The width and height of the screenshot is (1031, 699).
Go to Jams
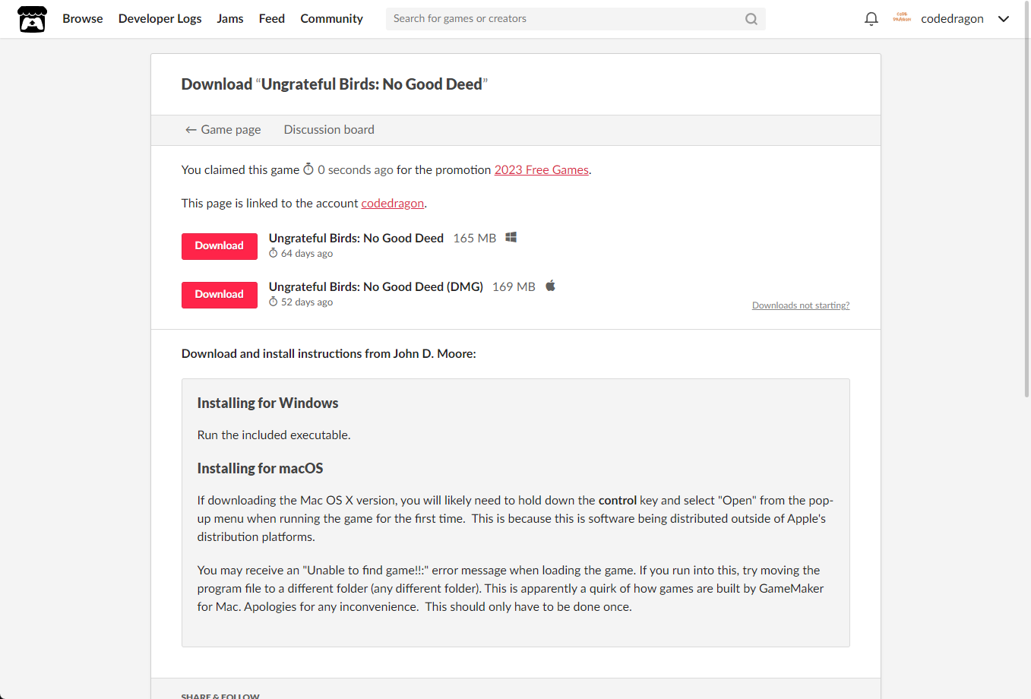pyautogui.click(x=230, y=19)
